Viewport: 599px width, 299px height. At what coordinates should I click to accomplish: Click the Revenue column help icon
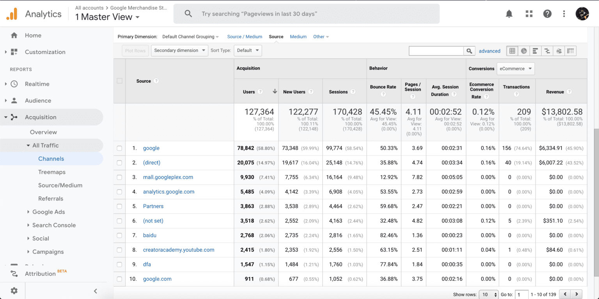569,92
